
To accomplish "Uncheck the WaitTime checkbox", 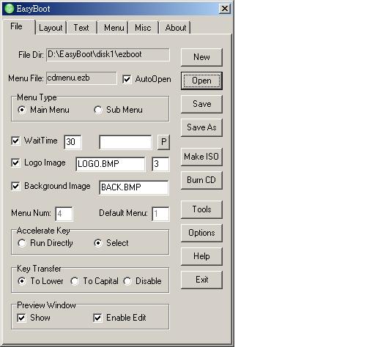I will (15, 141).
